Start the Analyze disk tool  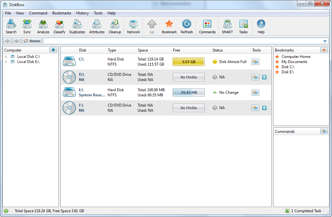point(43,26)
